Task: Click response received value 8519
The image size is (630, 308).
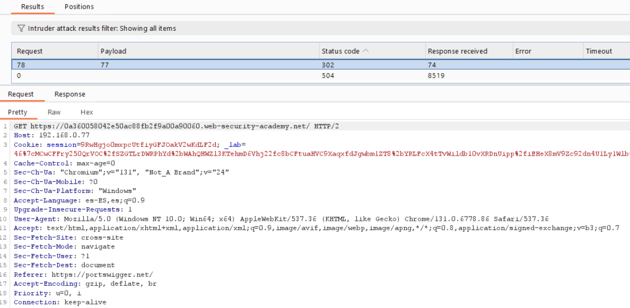Action: coord(436,75)
